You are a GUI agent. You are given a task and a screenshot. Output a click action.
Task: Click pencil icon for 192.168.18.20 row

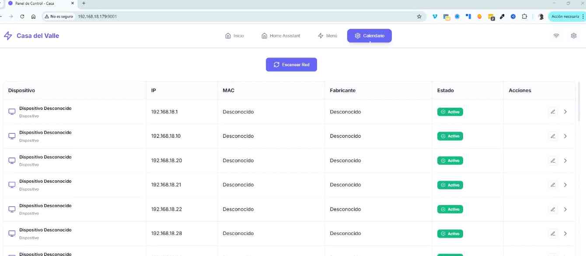tap(553, 160)
